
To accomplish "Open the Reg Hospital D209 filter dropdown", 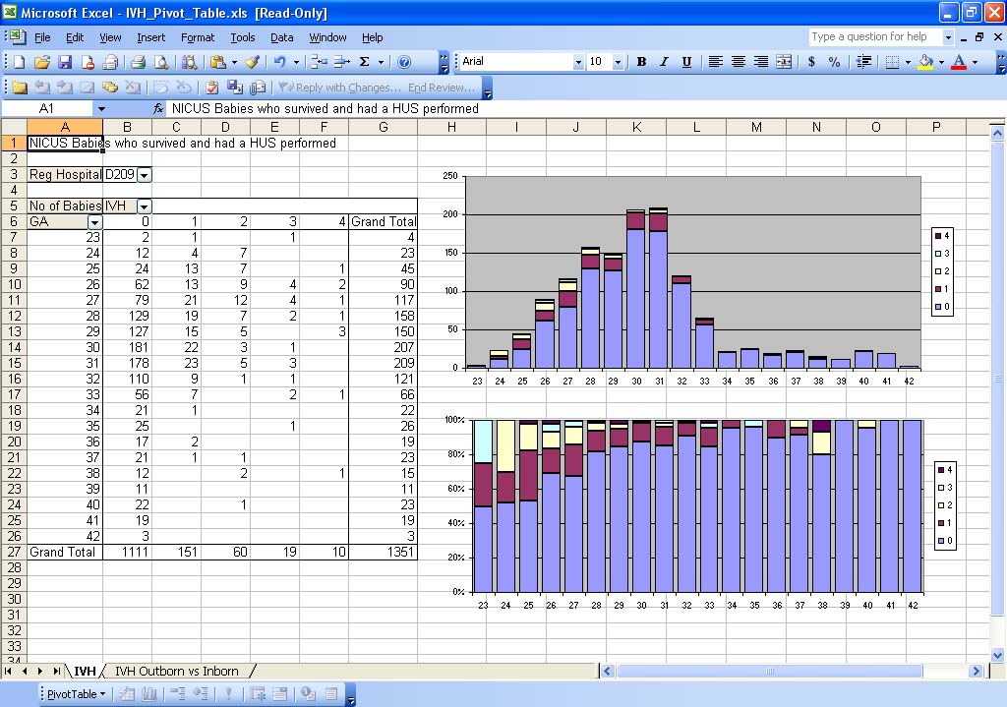I will 145,175.
